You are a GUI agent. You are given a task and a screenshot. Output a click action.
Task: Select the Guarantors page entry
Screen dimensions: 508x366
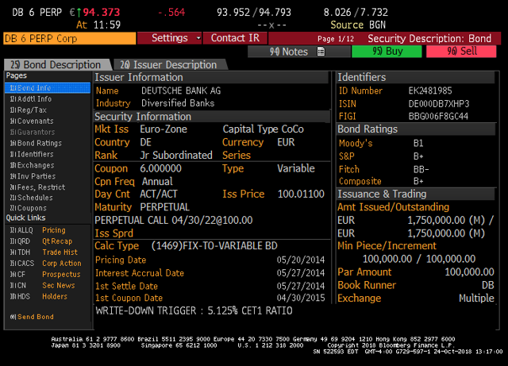(33, 133)
